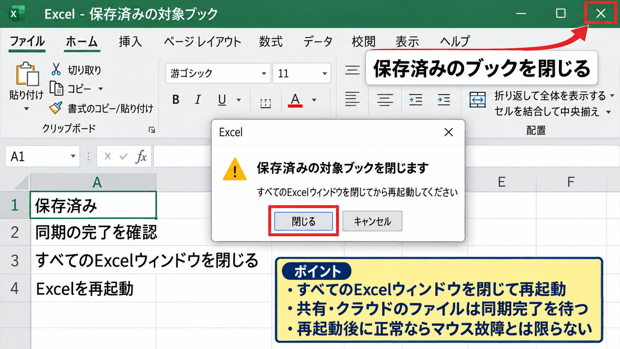
Task: Switch to the ページ レイアウト tab
Action: pos(202,41)
